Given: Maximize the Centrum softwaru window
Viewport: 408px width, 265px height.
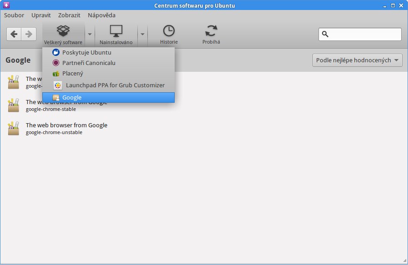Looking at the screenshot, I should [x=393, y=5].
